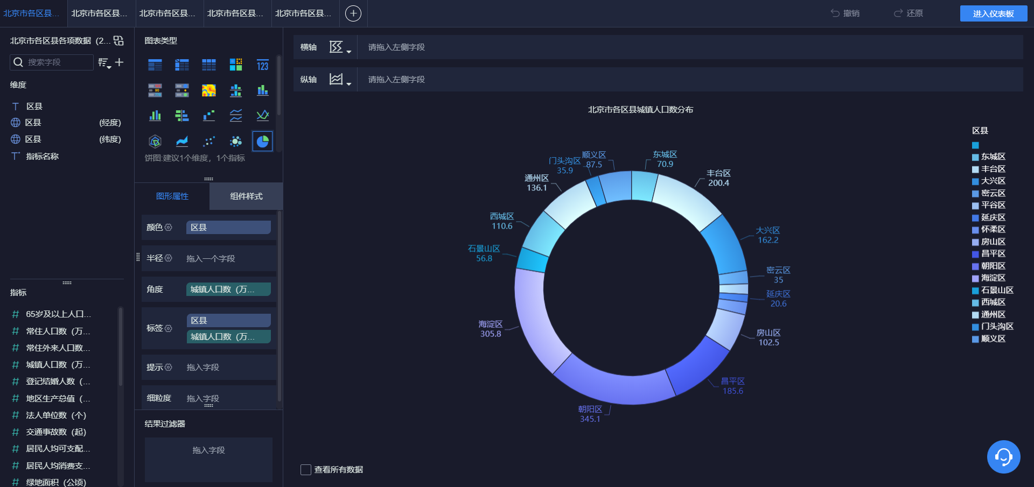Select the detail grid table icon
Screen dimensions: 1034x487
pos(209,65)
